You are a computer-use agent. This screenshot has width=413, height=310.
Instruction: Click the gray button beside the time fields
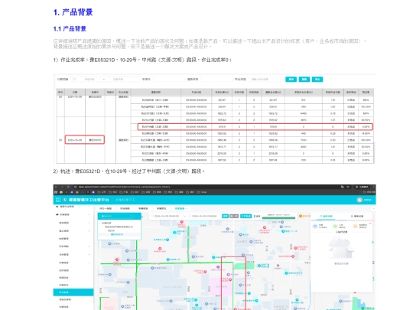point(234,216)
